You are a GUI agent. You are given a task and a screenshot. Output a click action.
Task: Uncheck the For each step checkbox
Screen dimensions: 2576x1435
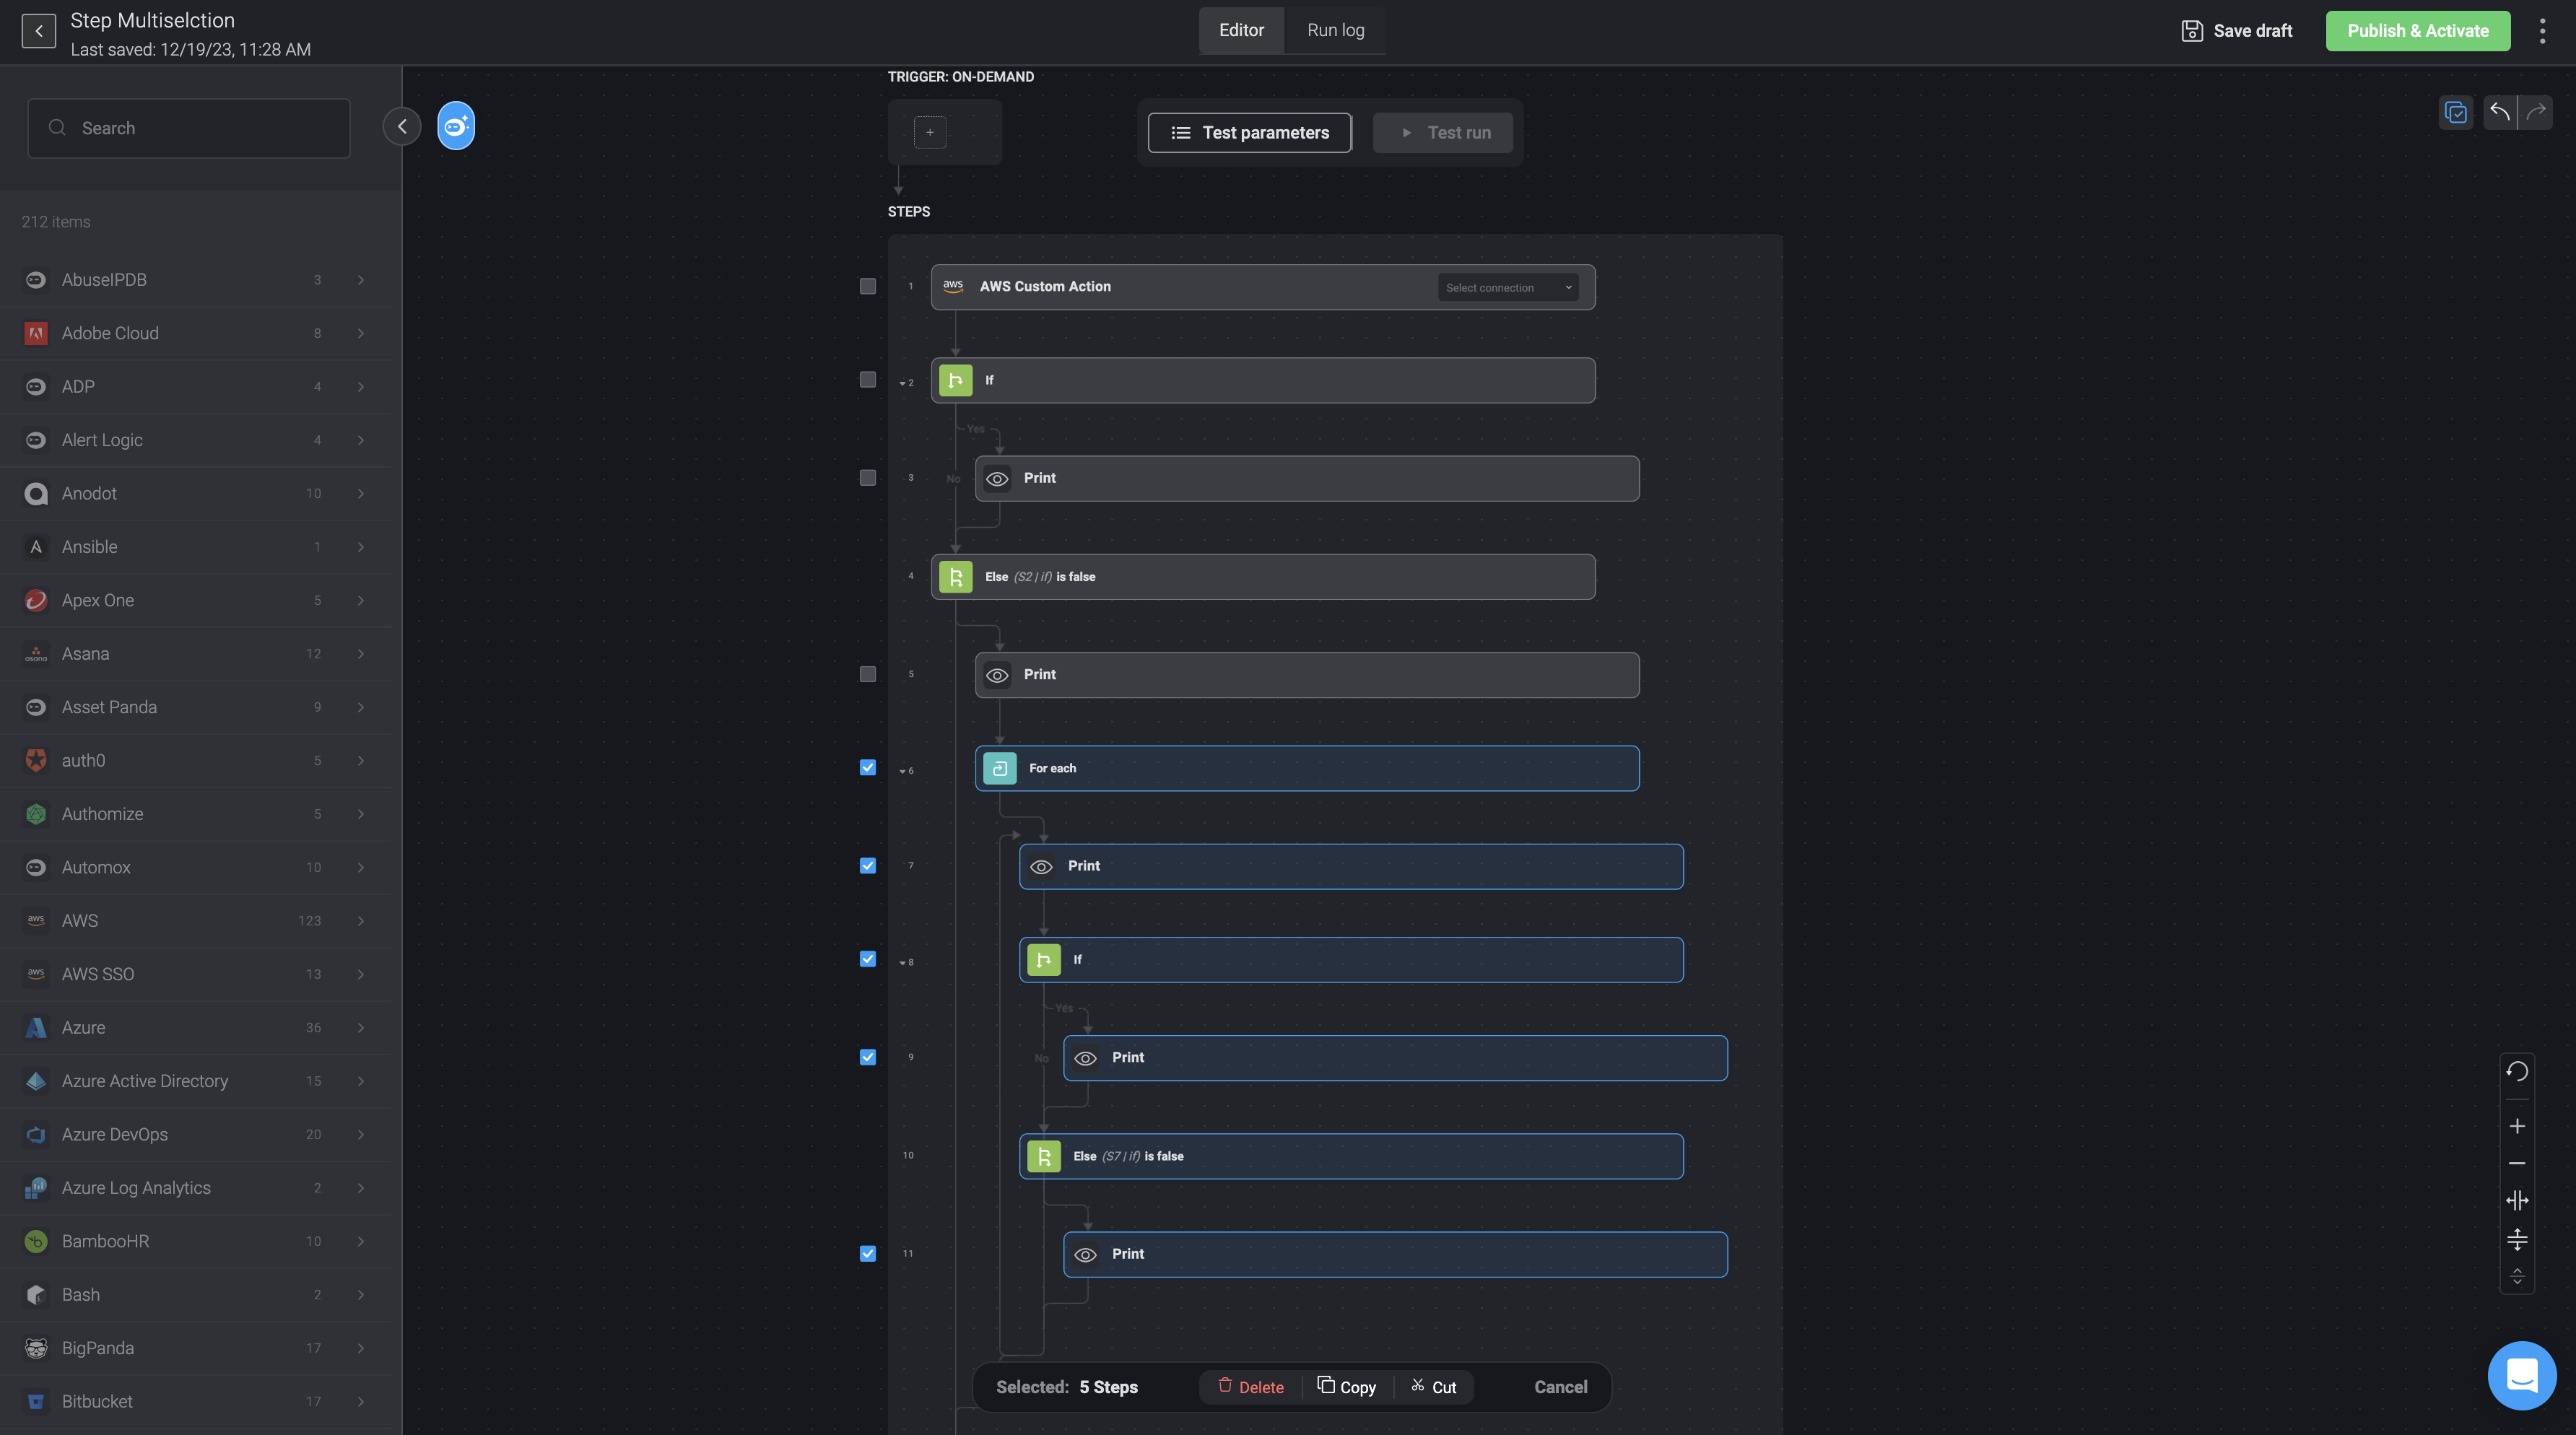[868, 767]
